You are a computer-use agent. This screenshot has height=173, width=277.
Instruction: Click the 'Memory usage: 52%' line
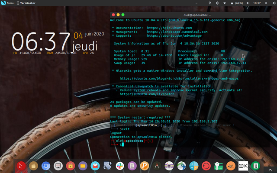pyautogui.click(x=131, y=59)
